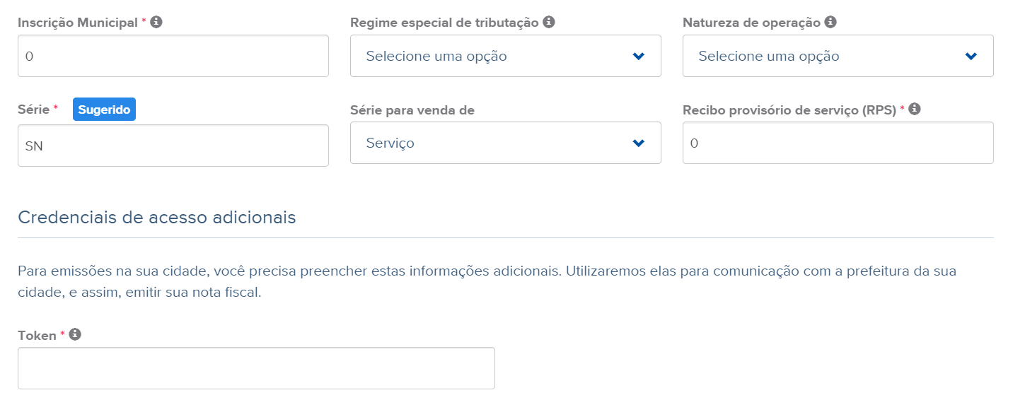Expand Natureza de operação option list

(x=838, y=56)
